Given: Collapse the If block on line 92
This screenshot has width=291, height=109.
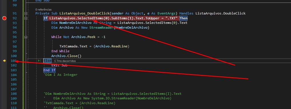Looking at the screenshot, I should [26, 18].
